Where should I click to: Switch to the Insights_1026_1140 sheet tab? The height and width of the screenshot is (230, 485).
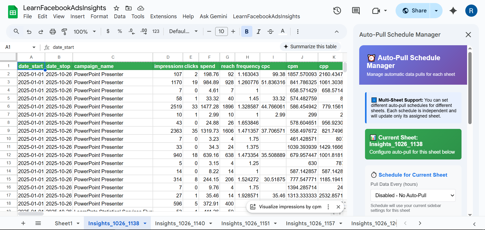[x=180, y=223]
